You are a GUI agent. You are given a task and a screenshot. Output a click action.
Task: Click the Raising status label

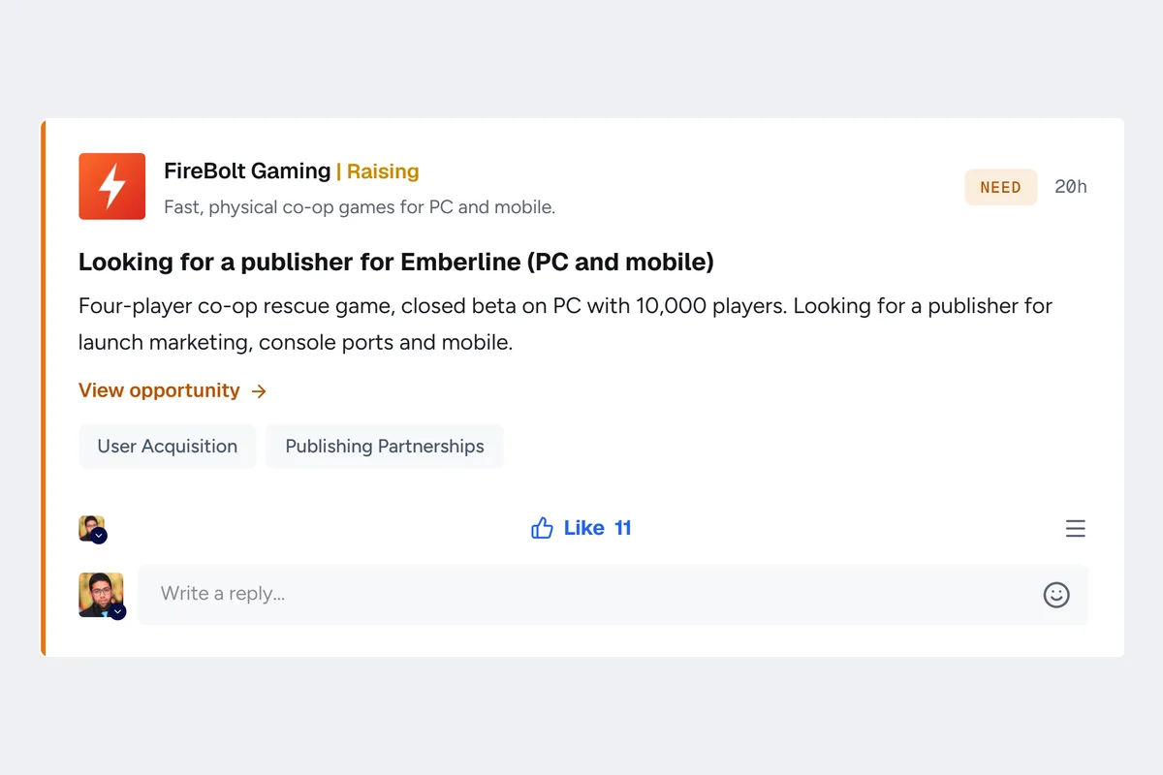[x=383, y=171]
